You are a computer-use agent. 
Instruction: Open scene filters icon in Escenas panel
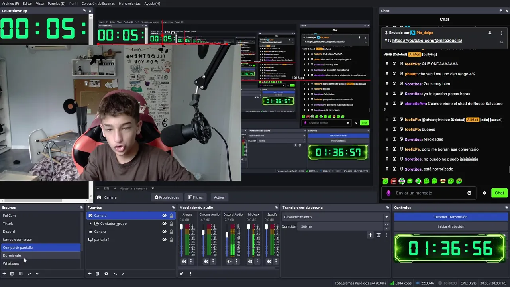coord(21,274)
